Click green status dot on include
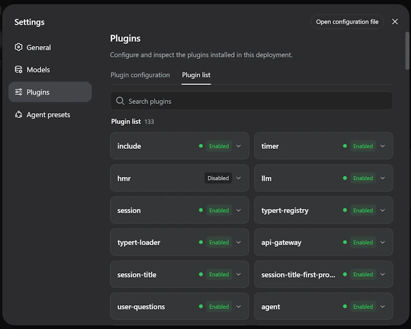Image resolution: width=411 pixels, height=329 pixels. click(201, 146)
